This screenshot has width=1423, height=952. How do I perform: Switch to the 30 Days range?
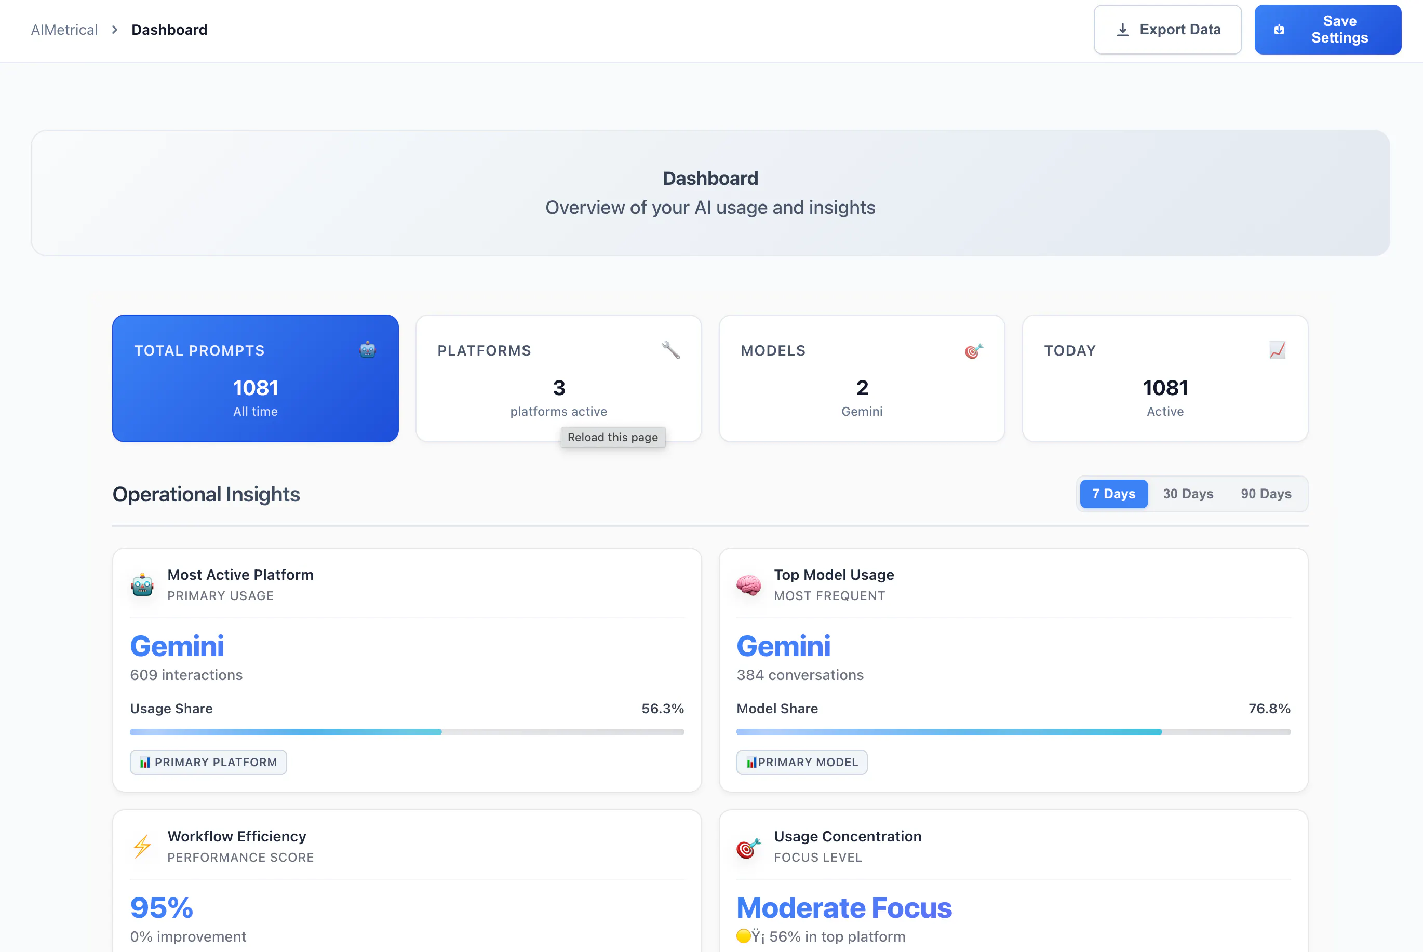(1188, 494)
